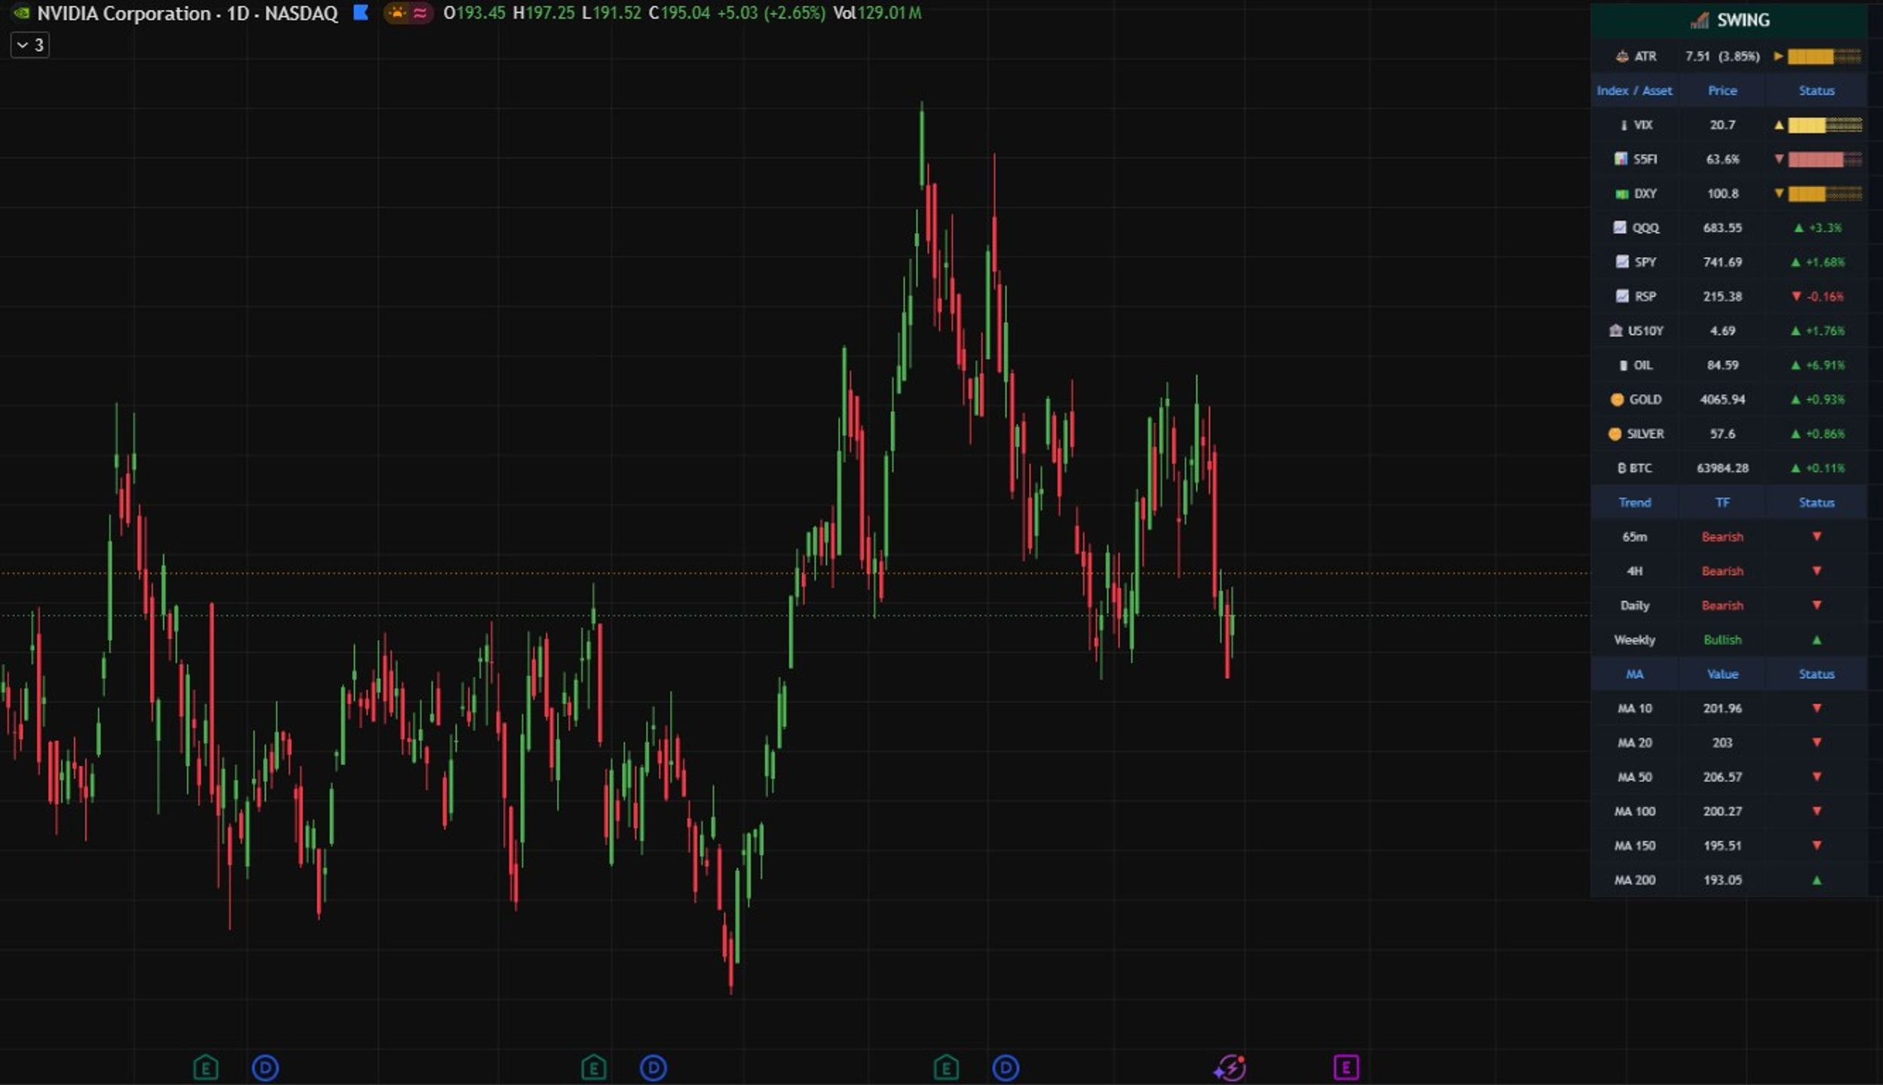Click the green DXY money icon
The image size is (1883, 1085).
pos(1621,194)
